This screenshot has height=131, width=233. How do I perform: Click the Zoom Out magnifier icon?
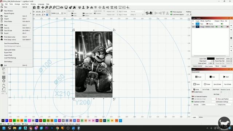(54, 7)
